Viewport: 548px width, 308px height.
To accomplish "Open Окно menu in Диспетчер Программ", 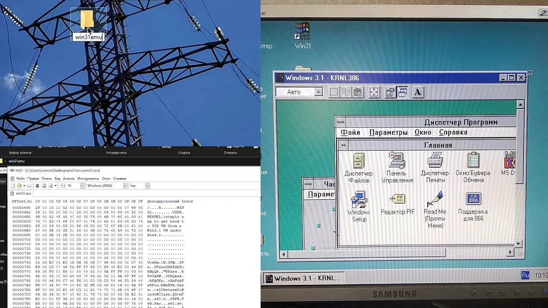I will pos(423,133).
